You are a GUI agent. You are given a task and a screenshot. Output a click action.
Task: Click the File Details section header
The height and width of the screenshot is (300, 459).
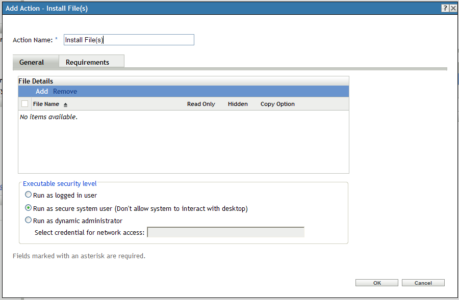pyautogui.click(x=35, y=80)
